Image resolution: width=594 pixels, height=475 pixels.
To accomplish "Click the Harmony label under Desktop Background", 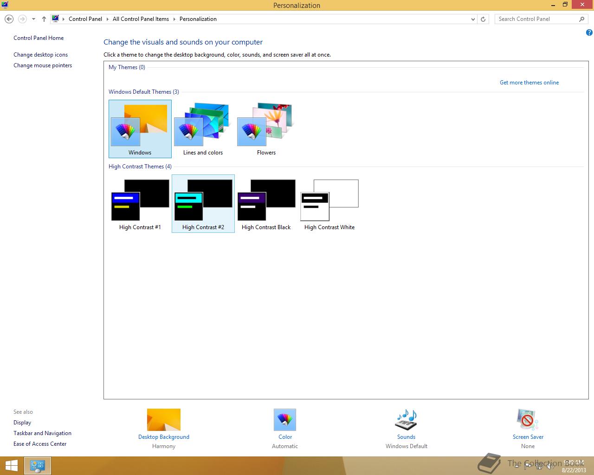I will tap(164, 446).
